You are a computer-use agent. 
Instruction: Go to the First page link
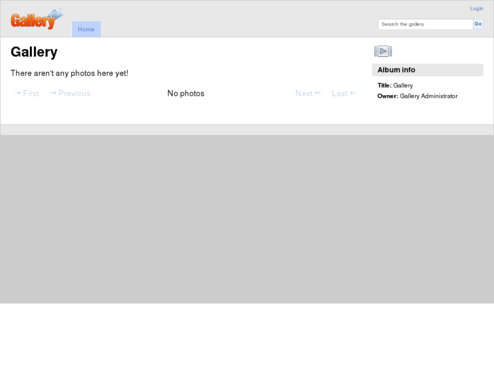(x=27, y=93)
